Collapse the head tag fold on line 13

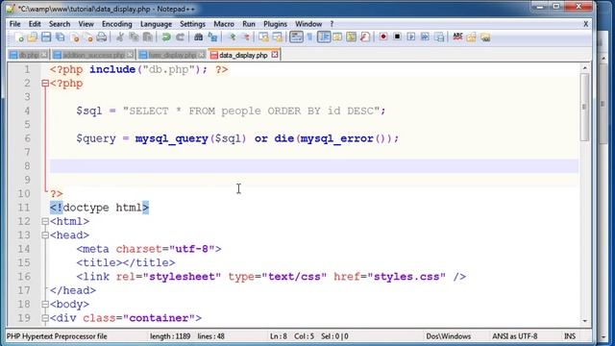pyautogui.click(x=45, y=235)
